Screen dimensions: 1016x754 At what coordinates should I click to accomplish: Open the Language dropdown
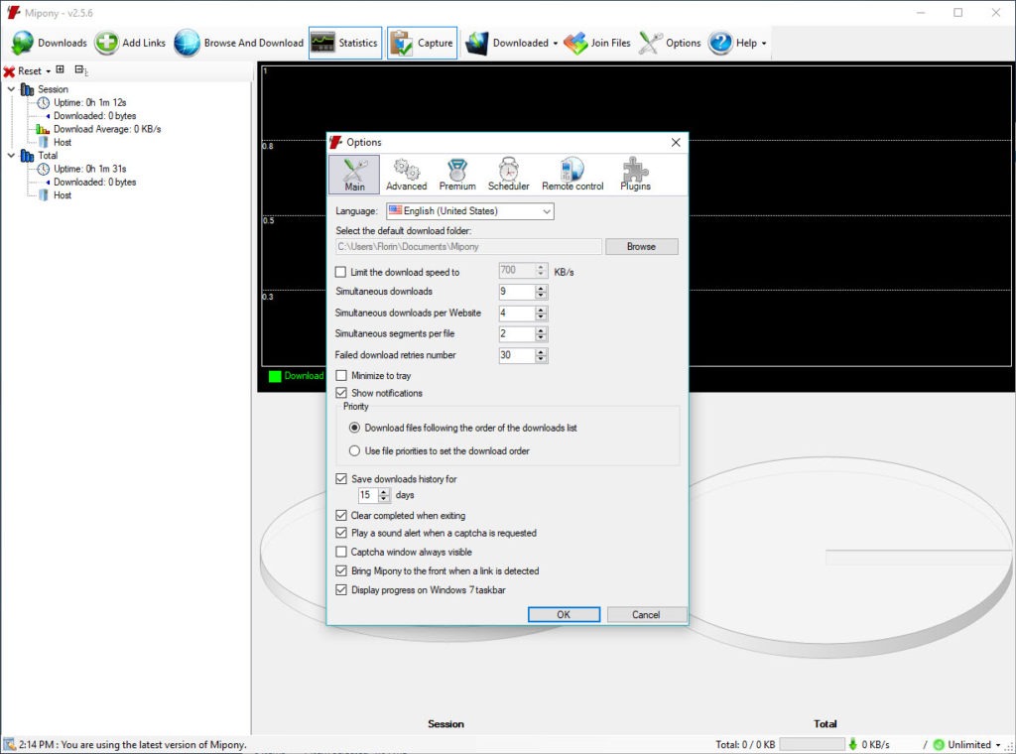(469, 211)
